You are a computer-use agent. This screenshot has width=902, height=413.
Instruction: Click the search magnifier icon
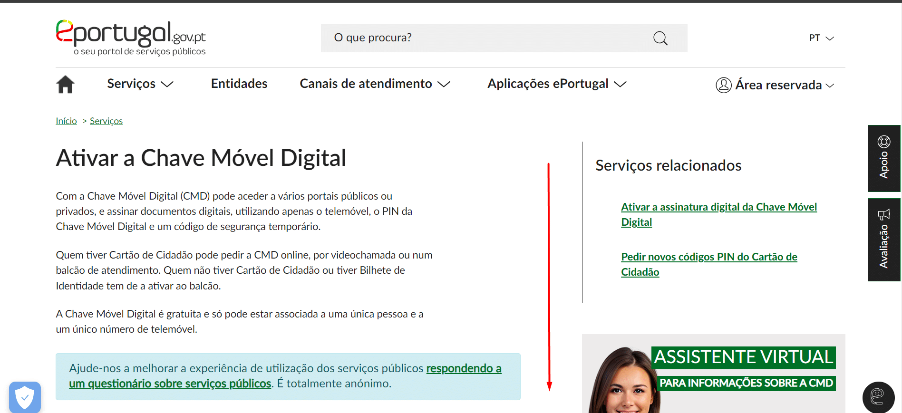(x=660, y=38)
